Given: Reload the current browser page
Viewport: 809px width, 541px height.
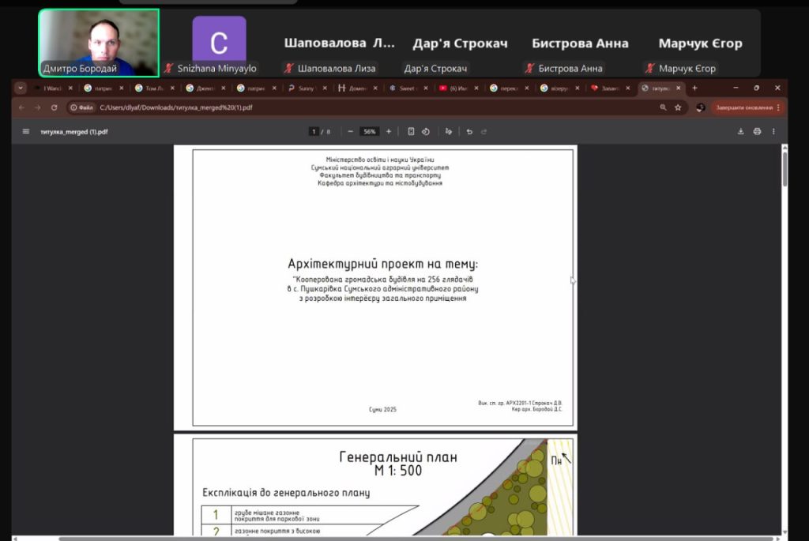Looking at the screenshot, I should [55, 107].
